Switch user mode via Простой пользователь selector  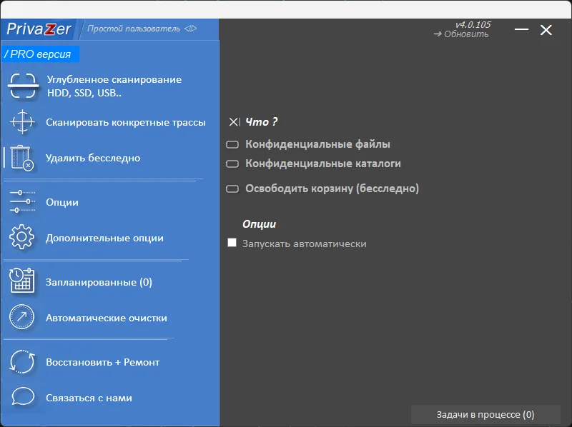click(x=142, y=29)
